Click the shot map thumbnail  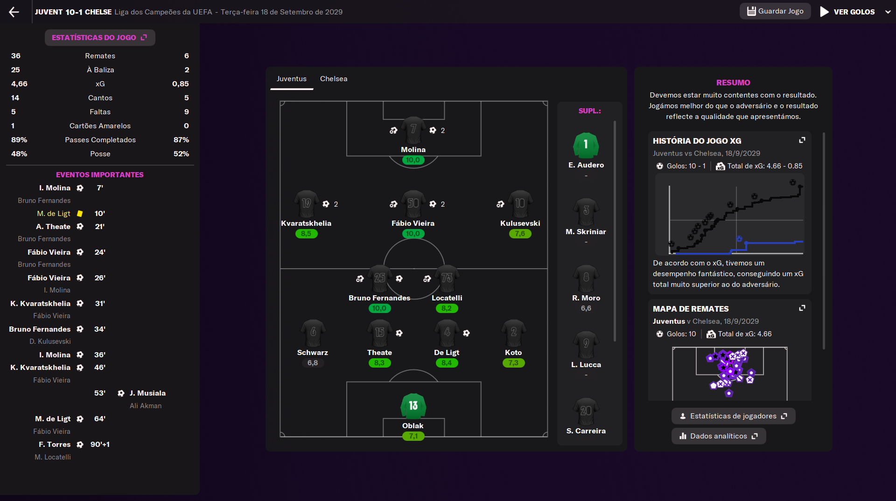point(729,373)
